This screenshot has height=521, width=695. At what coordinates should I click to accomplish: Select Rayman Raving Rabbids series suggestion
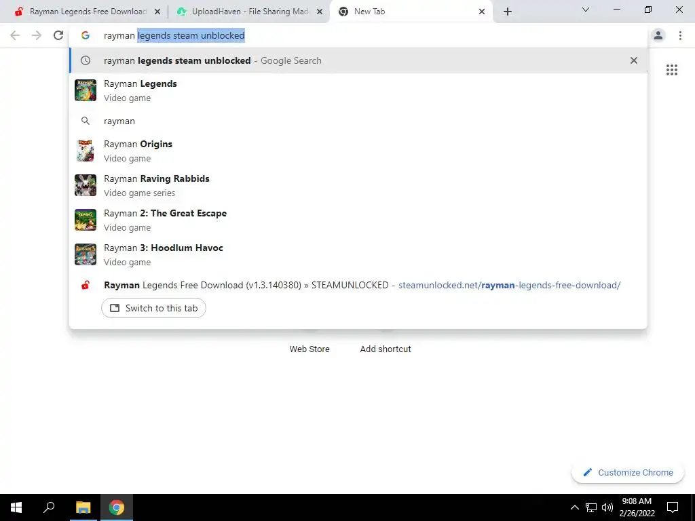[358, 185]
